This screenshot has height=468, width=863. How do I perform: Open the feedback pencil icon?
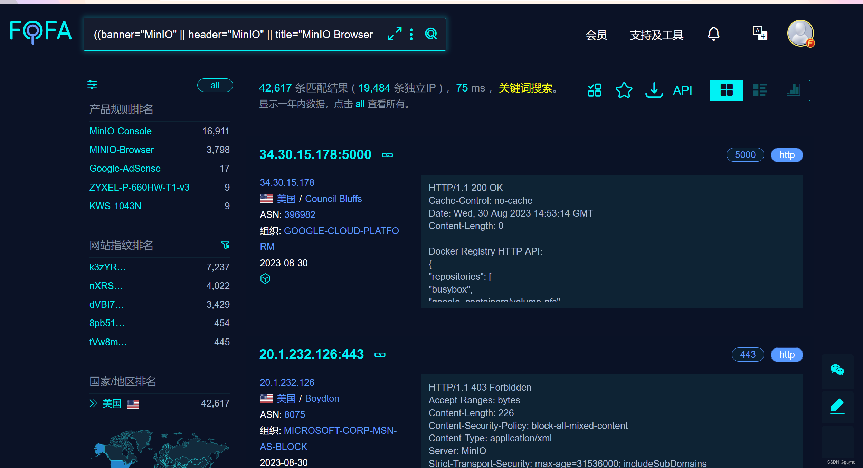pos(837,407)
